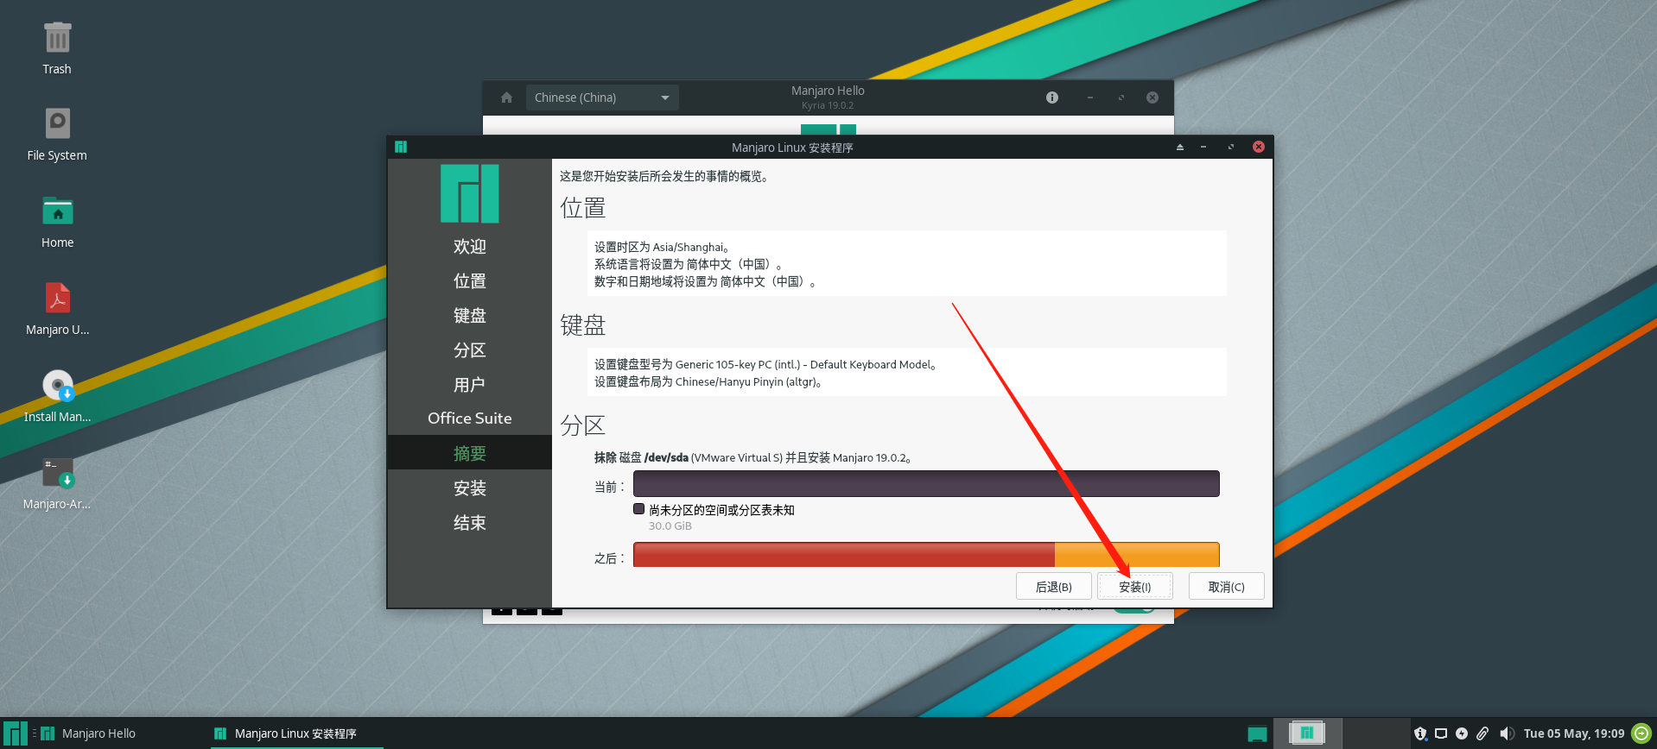Click the show desktop icon in the panel

coord(1257,734)
